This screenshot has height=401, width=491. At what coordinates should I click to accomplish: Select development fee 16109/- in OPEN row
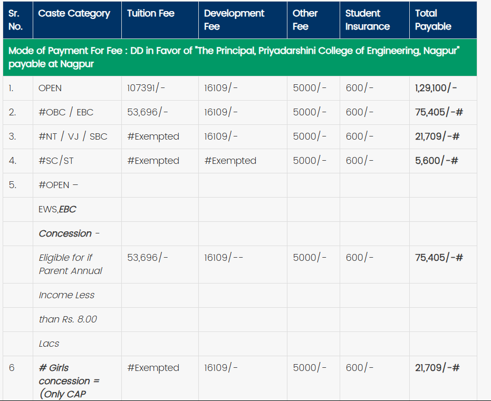tap(221, 88)
